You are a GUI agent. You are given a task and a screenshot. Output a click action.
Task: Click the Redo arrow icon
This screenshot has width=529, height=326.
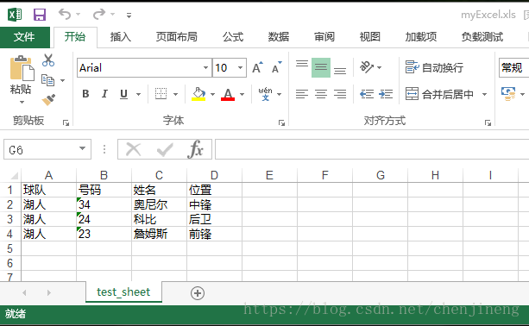99,14
